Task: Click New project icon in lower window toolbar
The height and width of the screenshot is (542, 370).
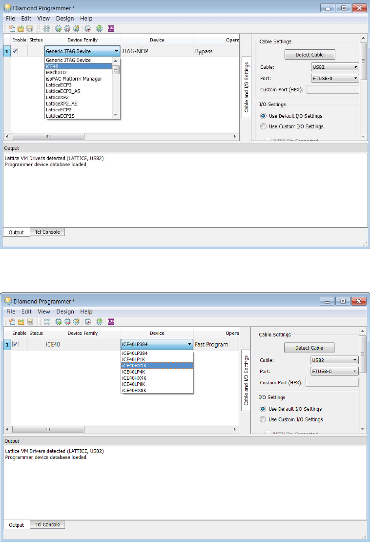Action: pos(12,322)
